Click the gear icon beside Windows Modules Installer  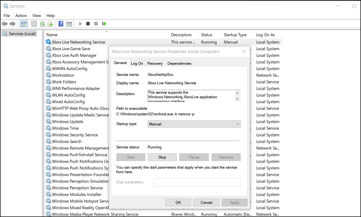pos(48,194)
